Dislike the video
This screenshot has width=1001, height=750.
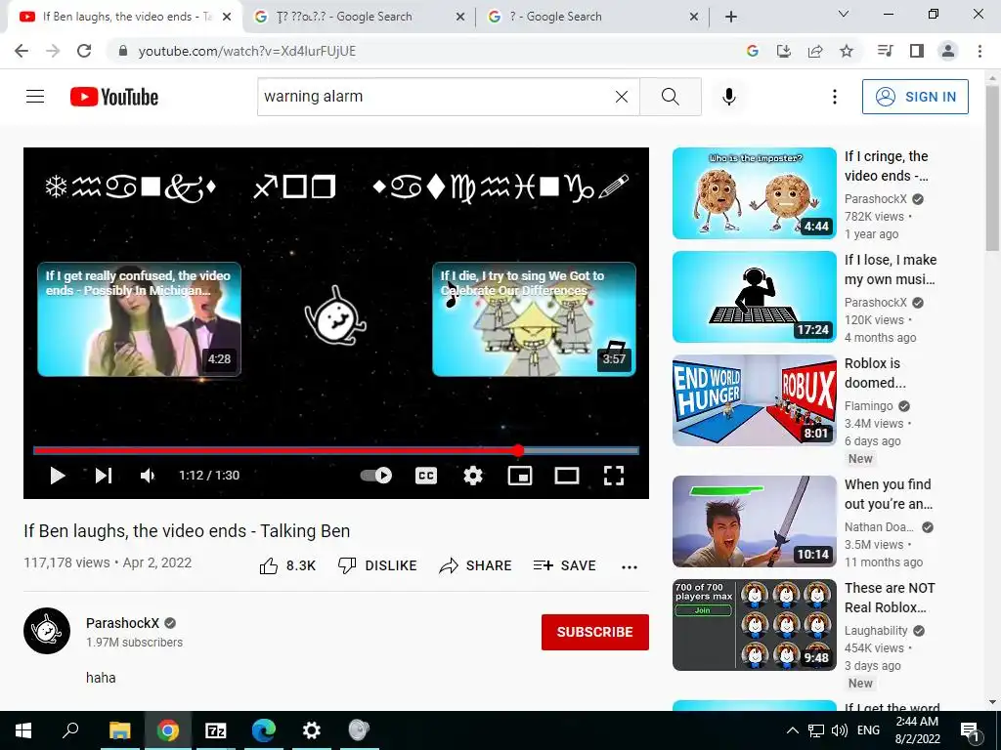[377, 565]
